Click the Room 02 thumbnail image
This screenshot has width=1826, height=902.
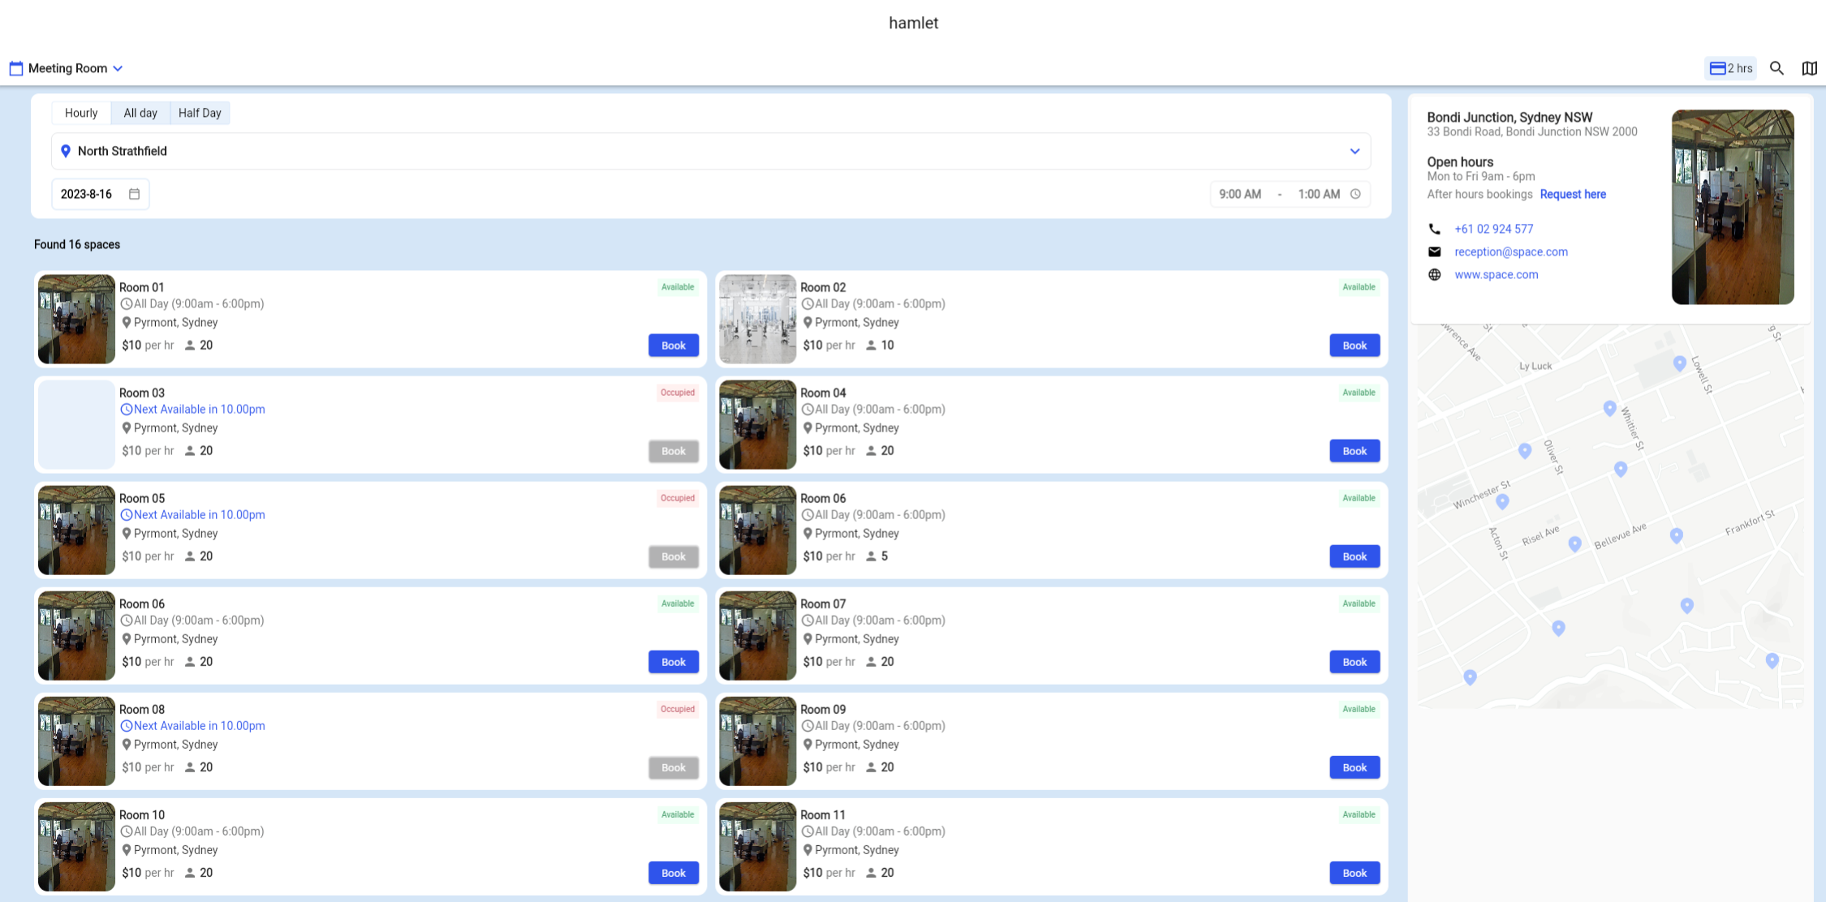point(757,319)
